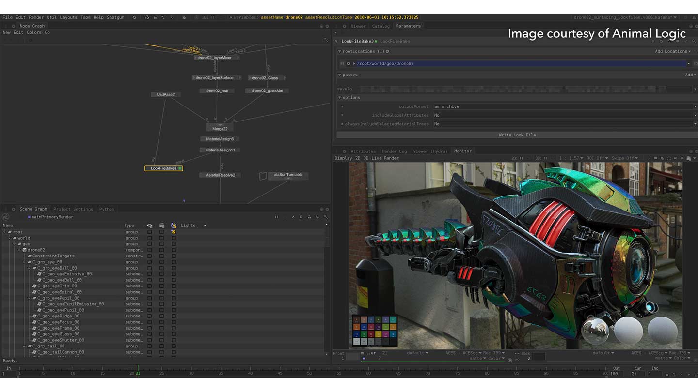Click the 2D pause icon in the Monitor toolbar
Image resolution: width=698 pixels, height=392 pixels.
point(521,158)
